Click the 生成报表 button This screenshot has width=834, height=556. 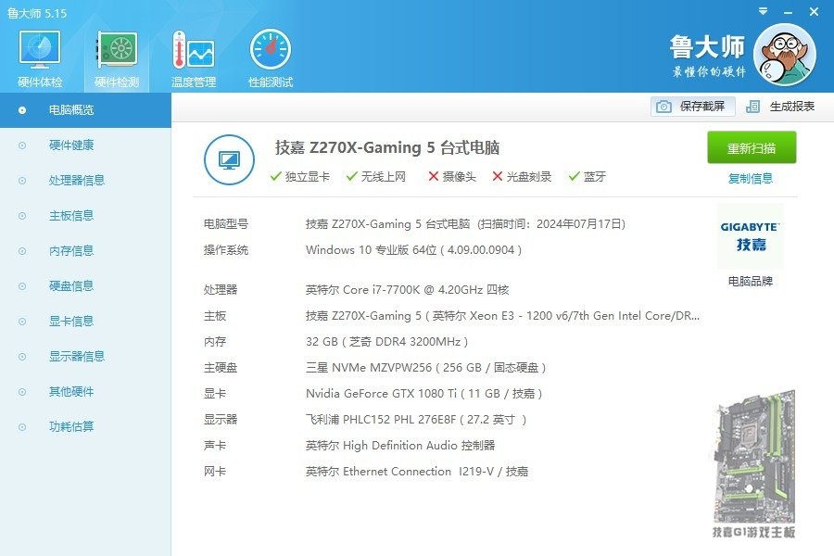(780, 107)
